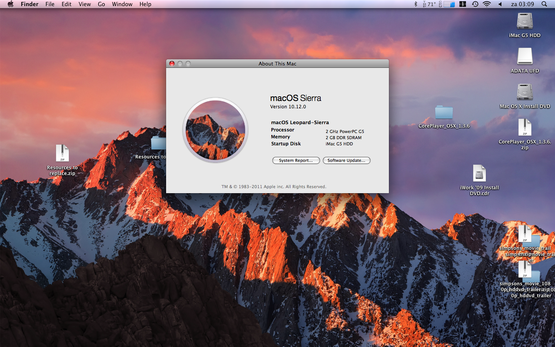Open the Help menu

pos(145,4)
